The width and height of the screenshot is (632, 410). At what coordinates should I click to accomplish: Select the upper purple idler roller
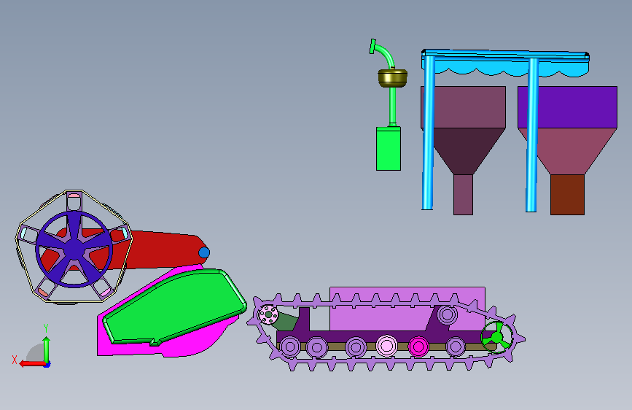click(447, 314)
